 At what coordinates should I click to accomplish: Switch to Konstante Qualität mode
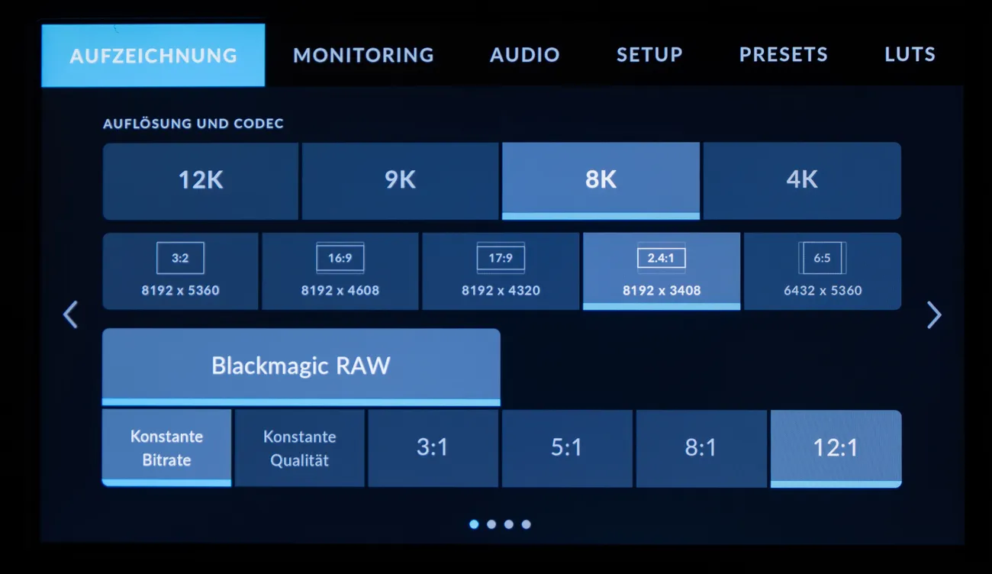(299, 448)
